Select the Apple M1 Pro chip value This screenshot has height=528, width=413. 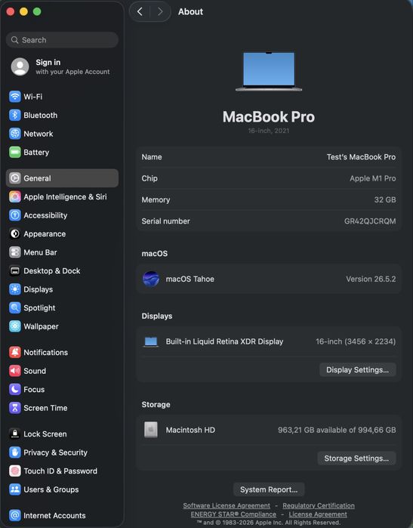click(x=373, y=178)
